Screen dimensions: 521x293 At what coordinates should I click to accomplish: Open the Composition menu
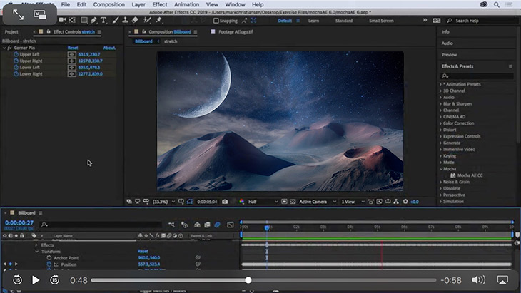pos(109,5)
